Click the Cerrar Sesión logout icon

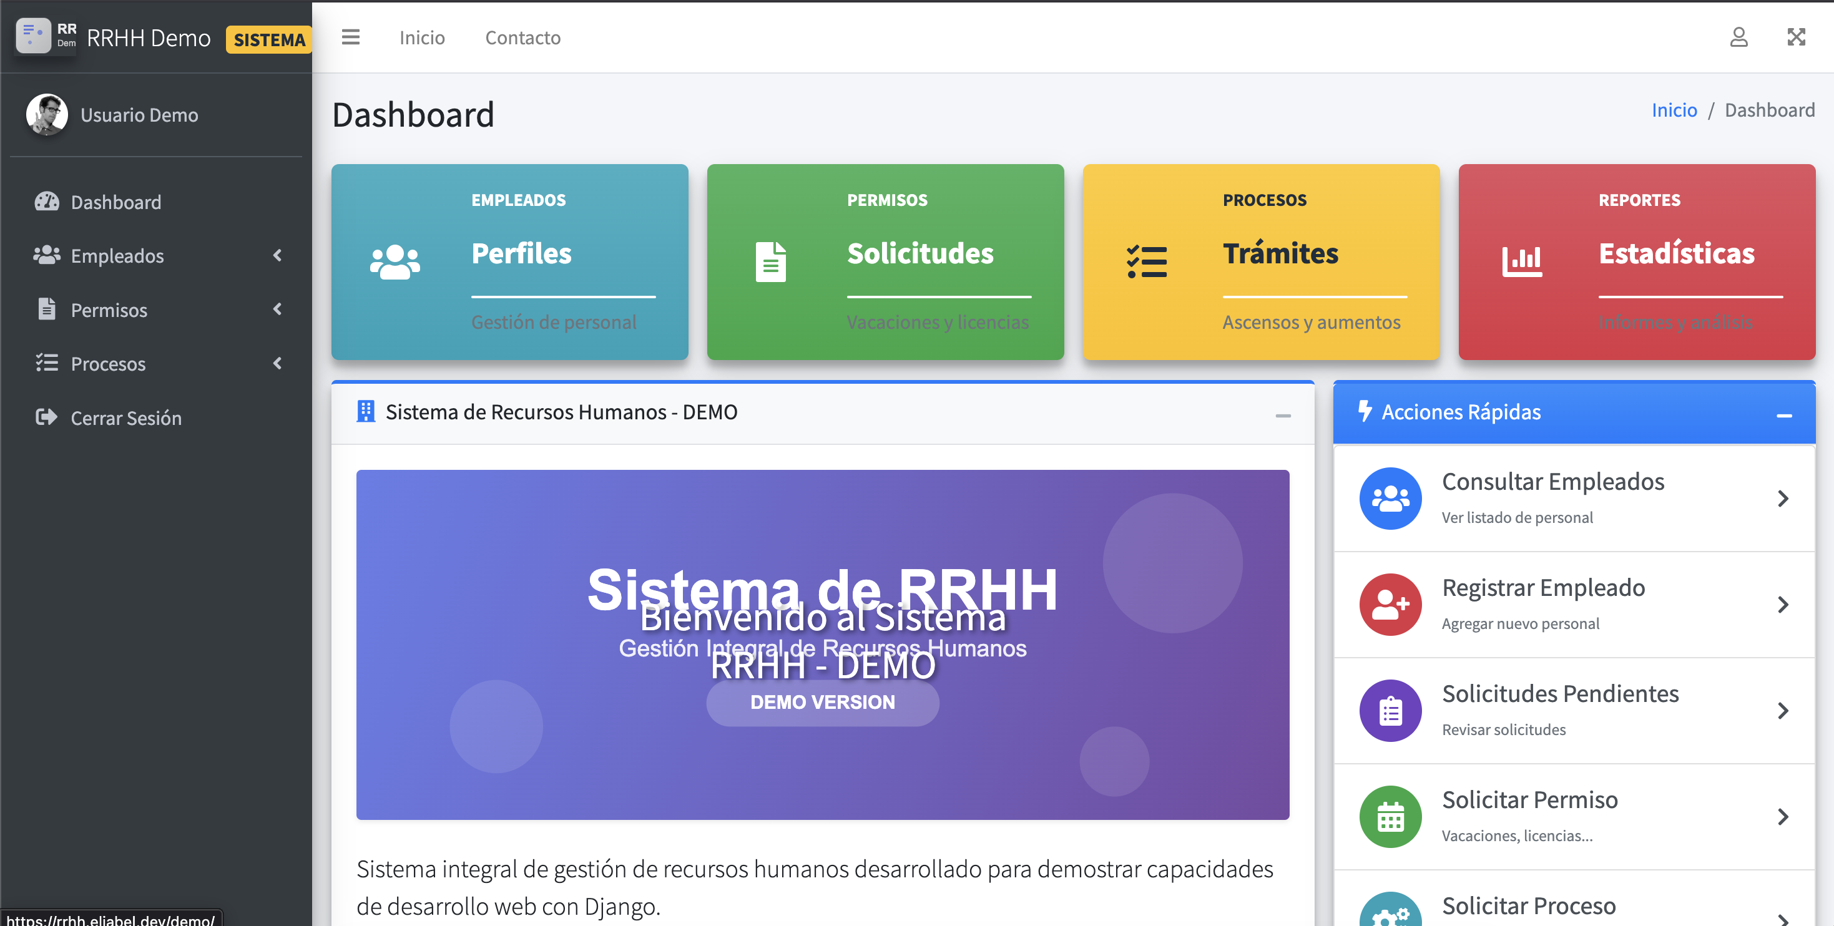47,417
